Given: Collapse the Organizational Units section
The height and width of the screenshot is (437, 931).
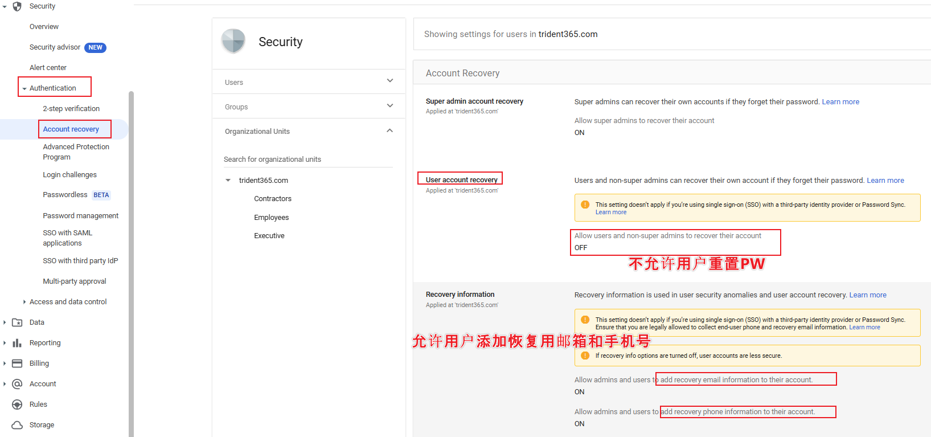Looking at the screenshot, I should click(x=390, y=130).
